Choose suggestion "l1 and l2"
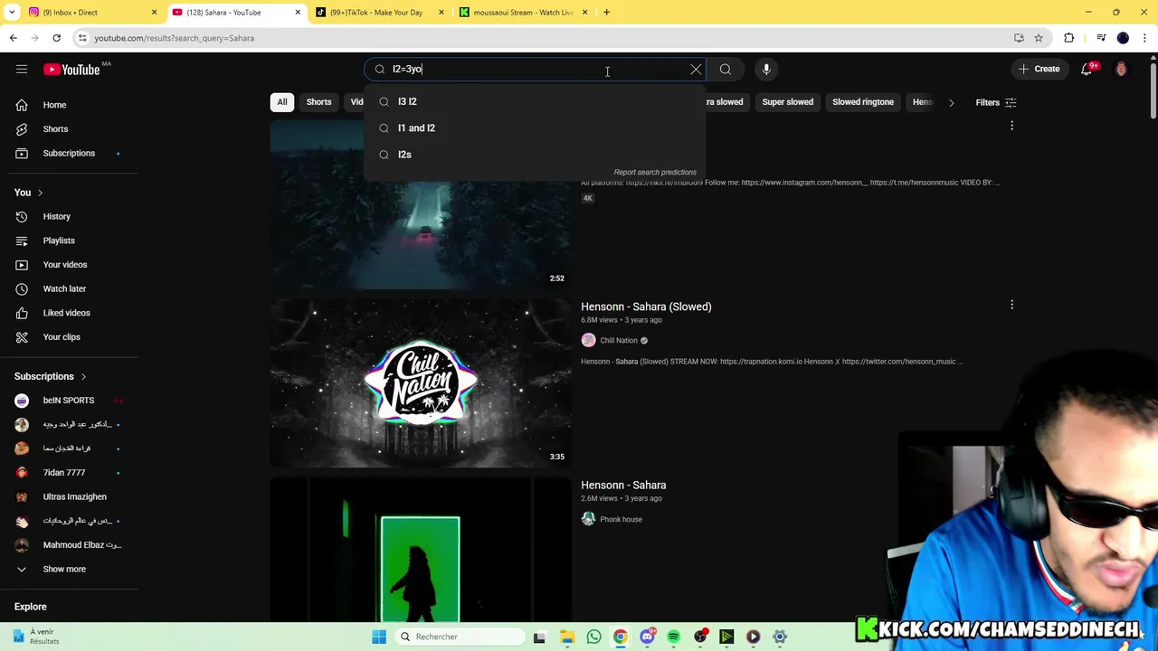 [534, 127]
